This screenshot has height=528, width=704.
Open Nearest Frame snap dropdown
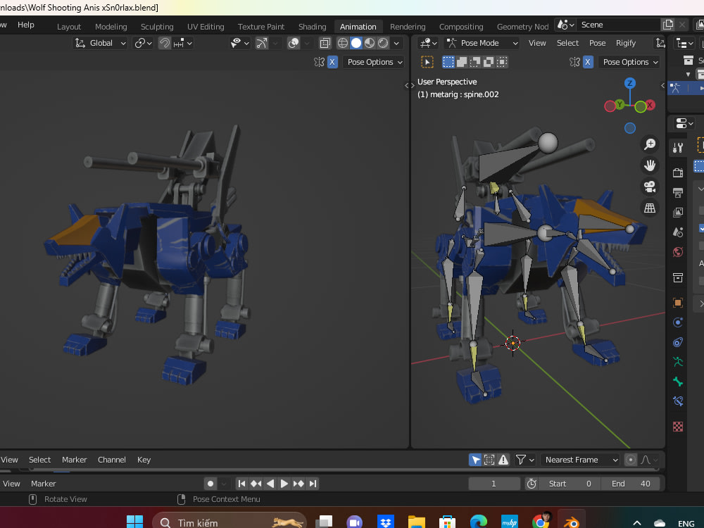580,459
